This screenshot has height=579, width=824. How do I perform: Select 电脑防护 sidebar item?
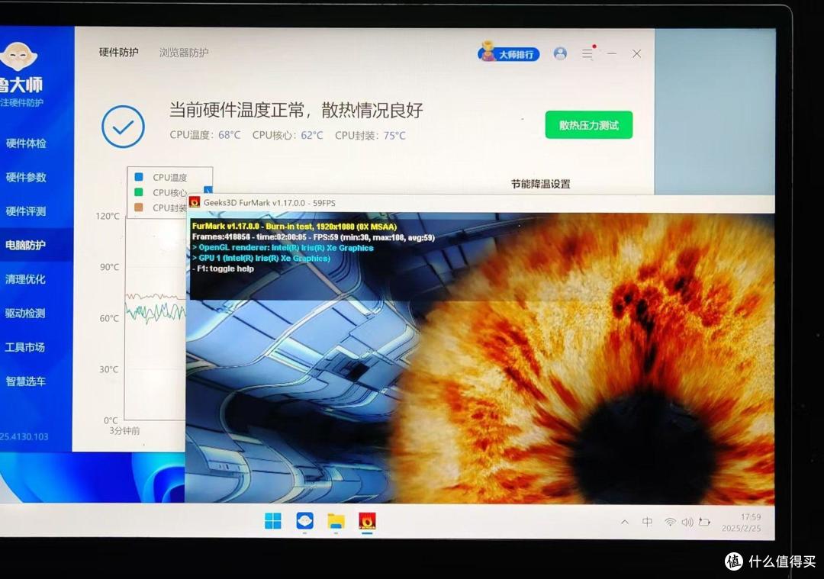(x=26, y=245)
